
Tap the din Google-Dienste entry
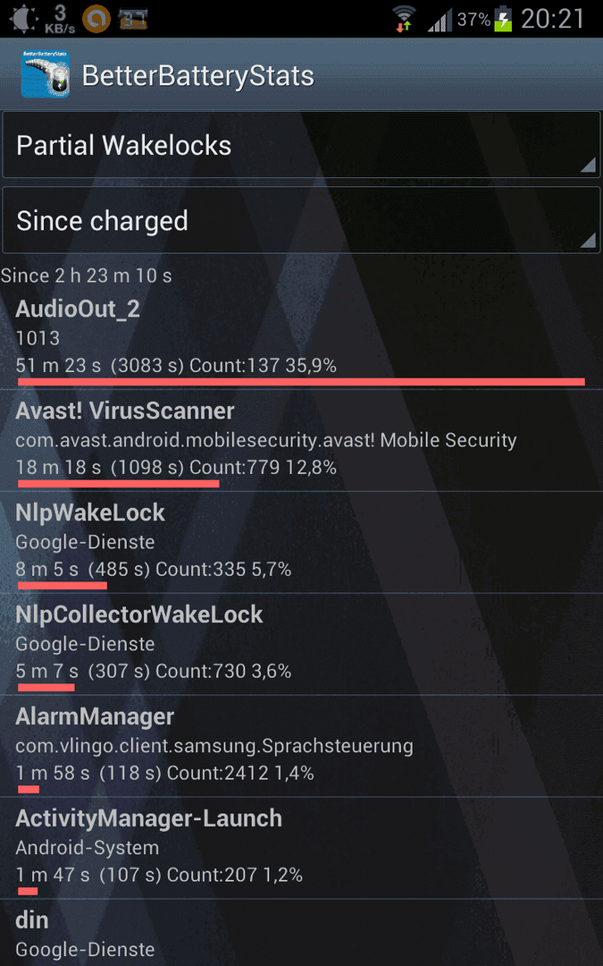click(x=302, y=933)
